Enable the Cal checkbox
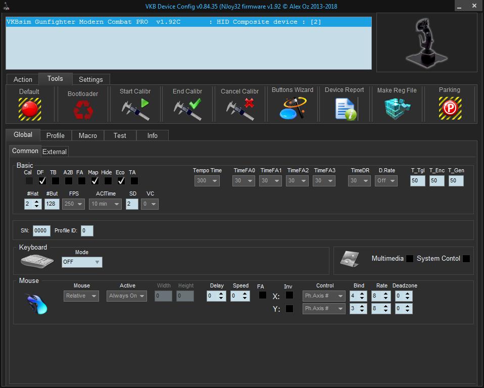 (29, 181)
